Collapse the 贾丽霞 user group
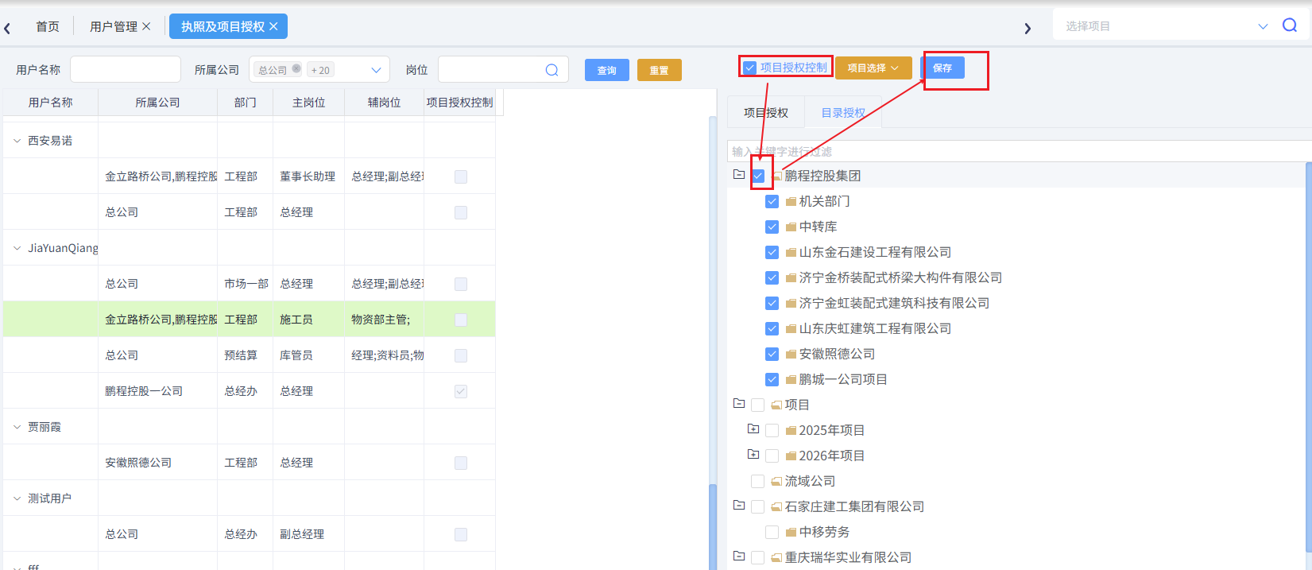 [17, 427]
